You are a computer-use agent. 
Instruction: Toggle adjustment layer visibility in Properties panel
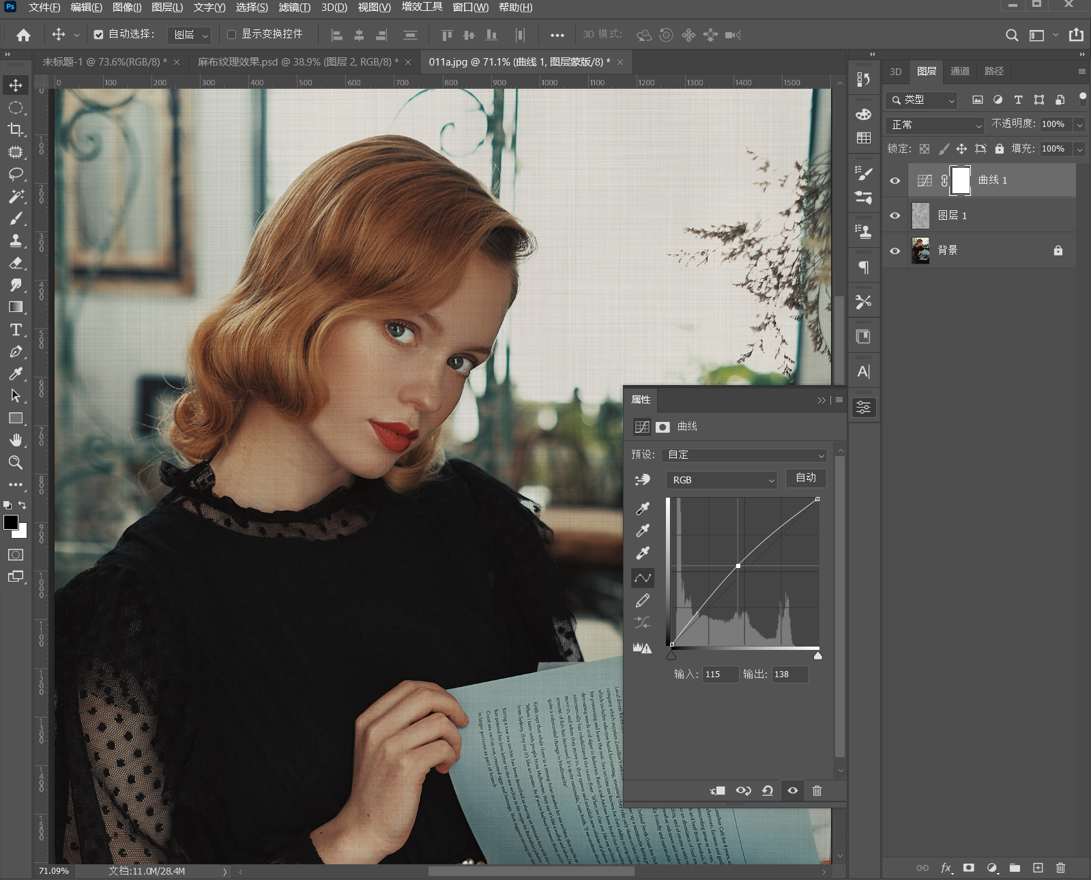click(793, 791)
